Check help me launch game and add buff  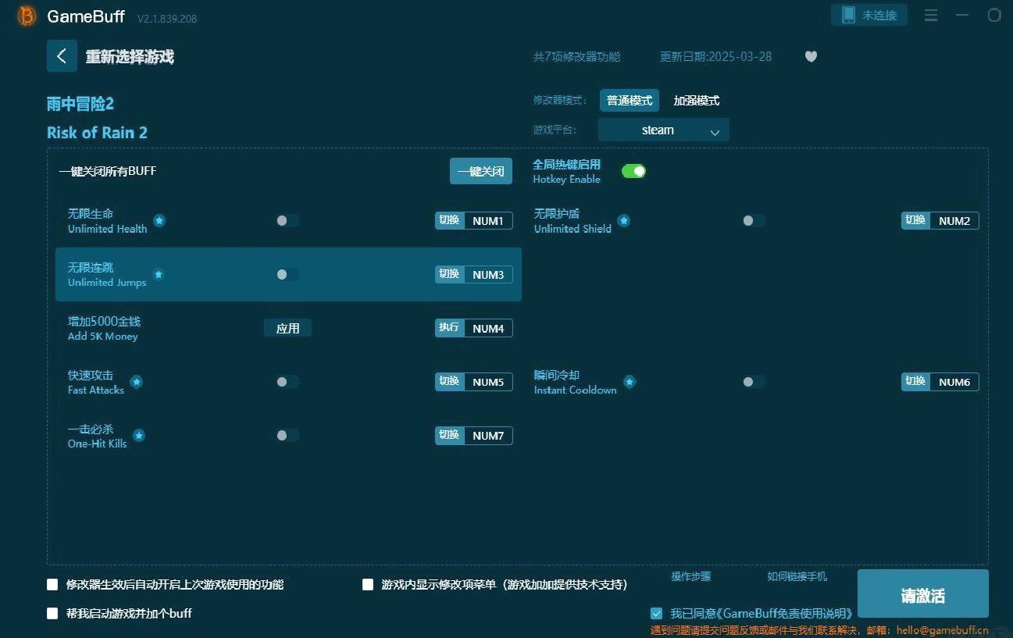pos(52,613)
